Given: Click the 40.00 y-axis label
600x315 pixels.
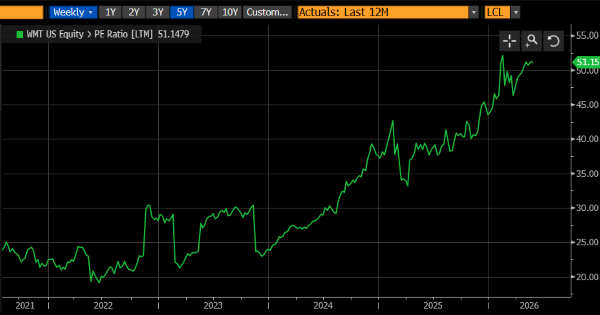Looking at the screenshot, I should click(x=587, y=139).
